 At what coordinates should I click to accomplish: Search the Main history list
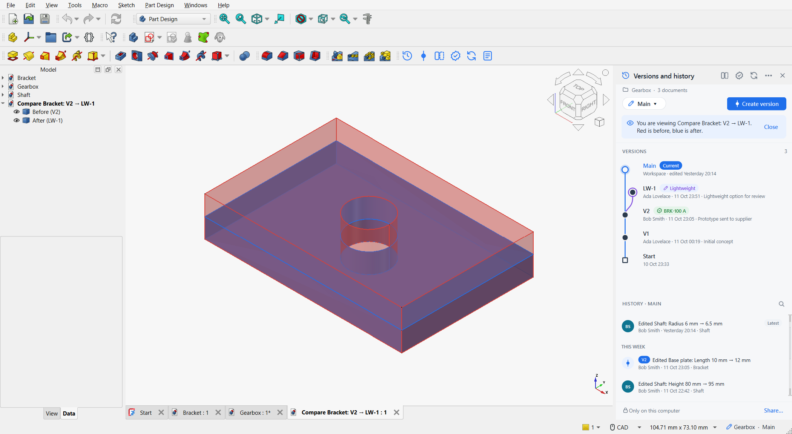[x=781, y=304]
